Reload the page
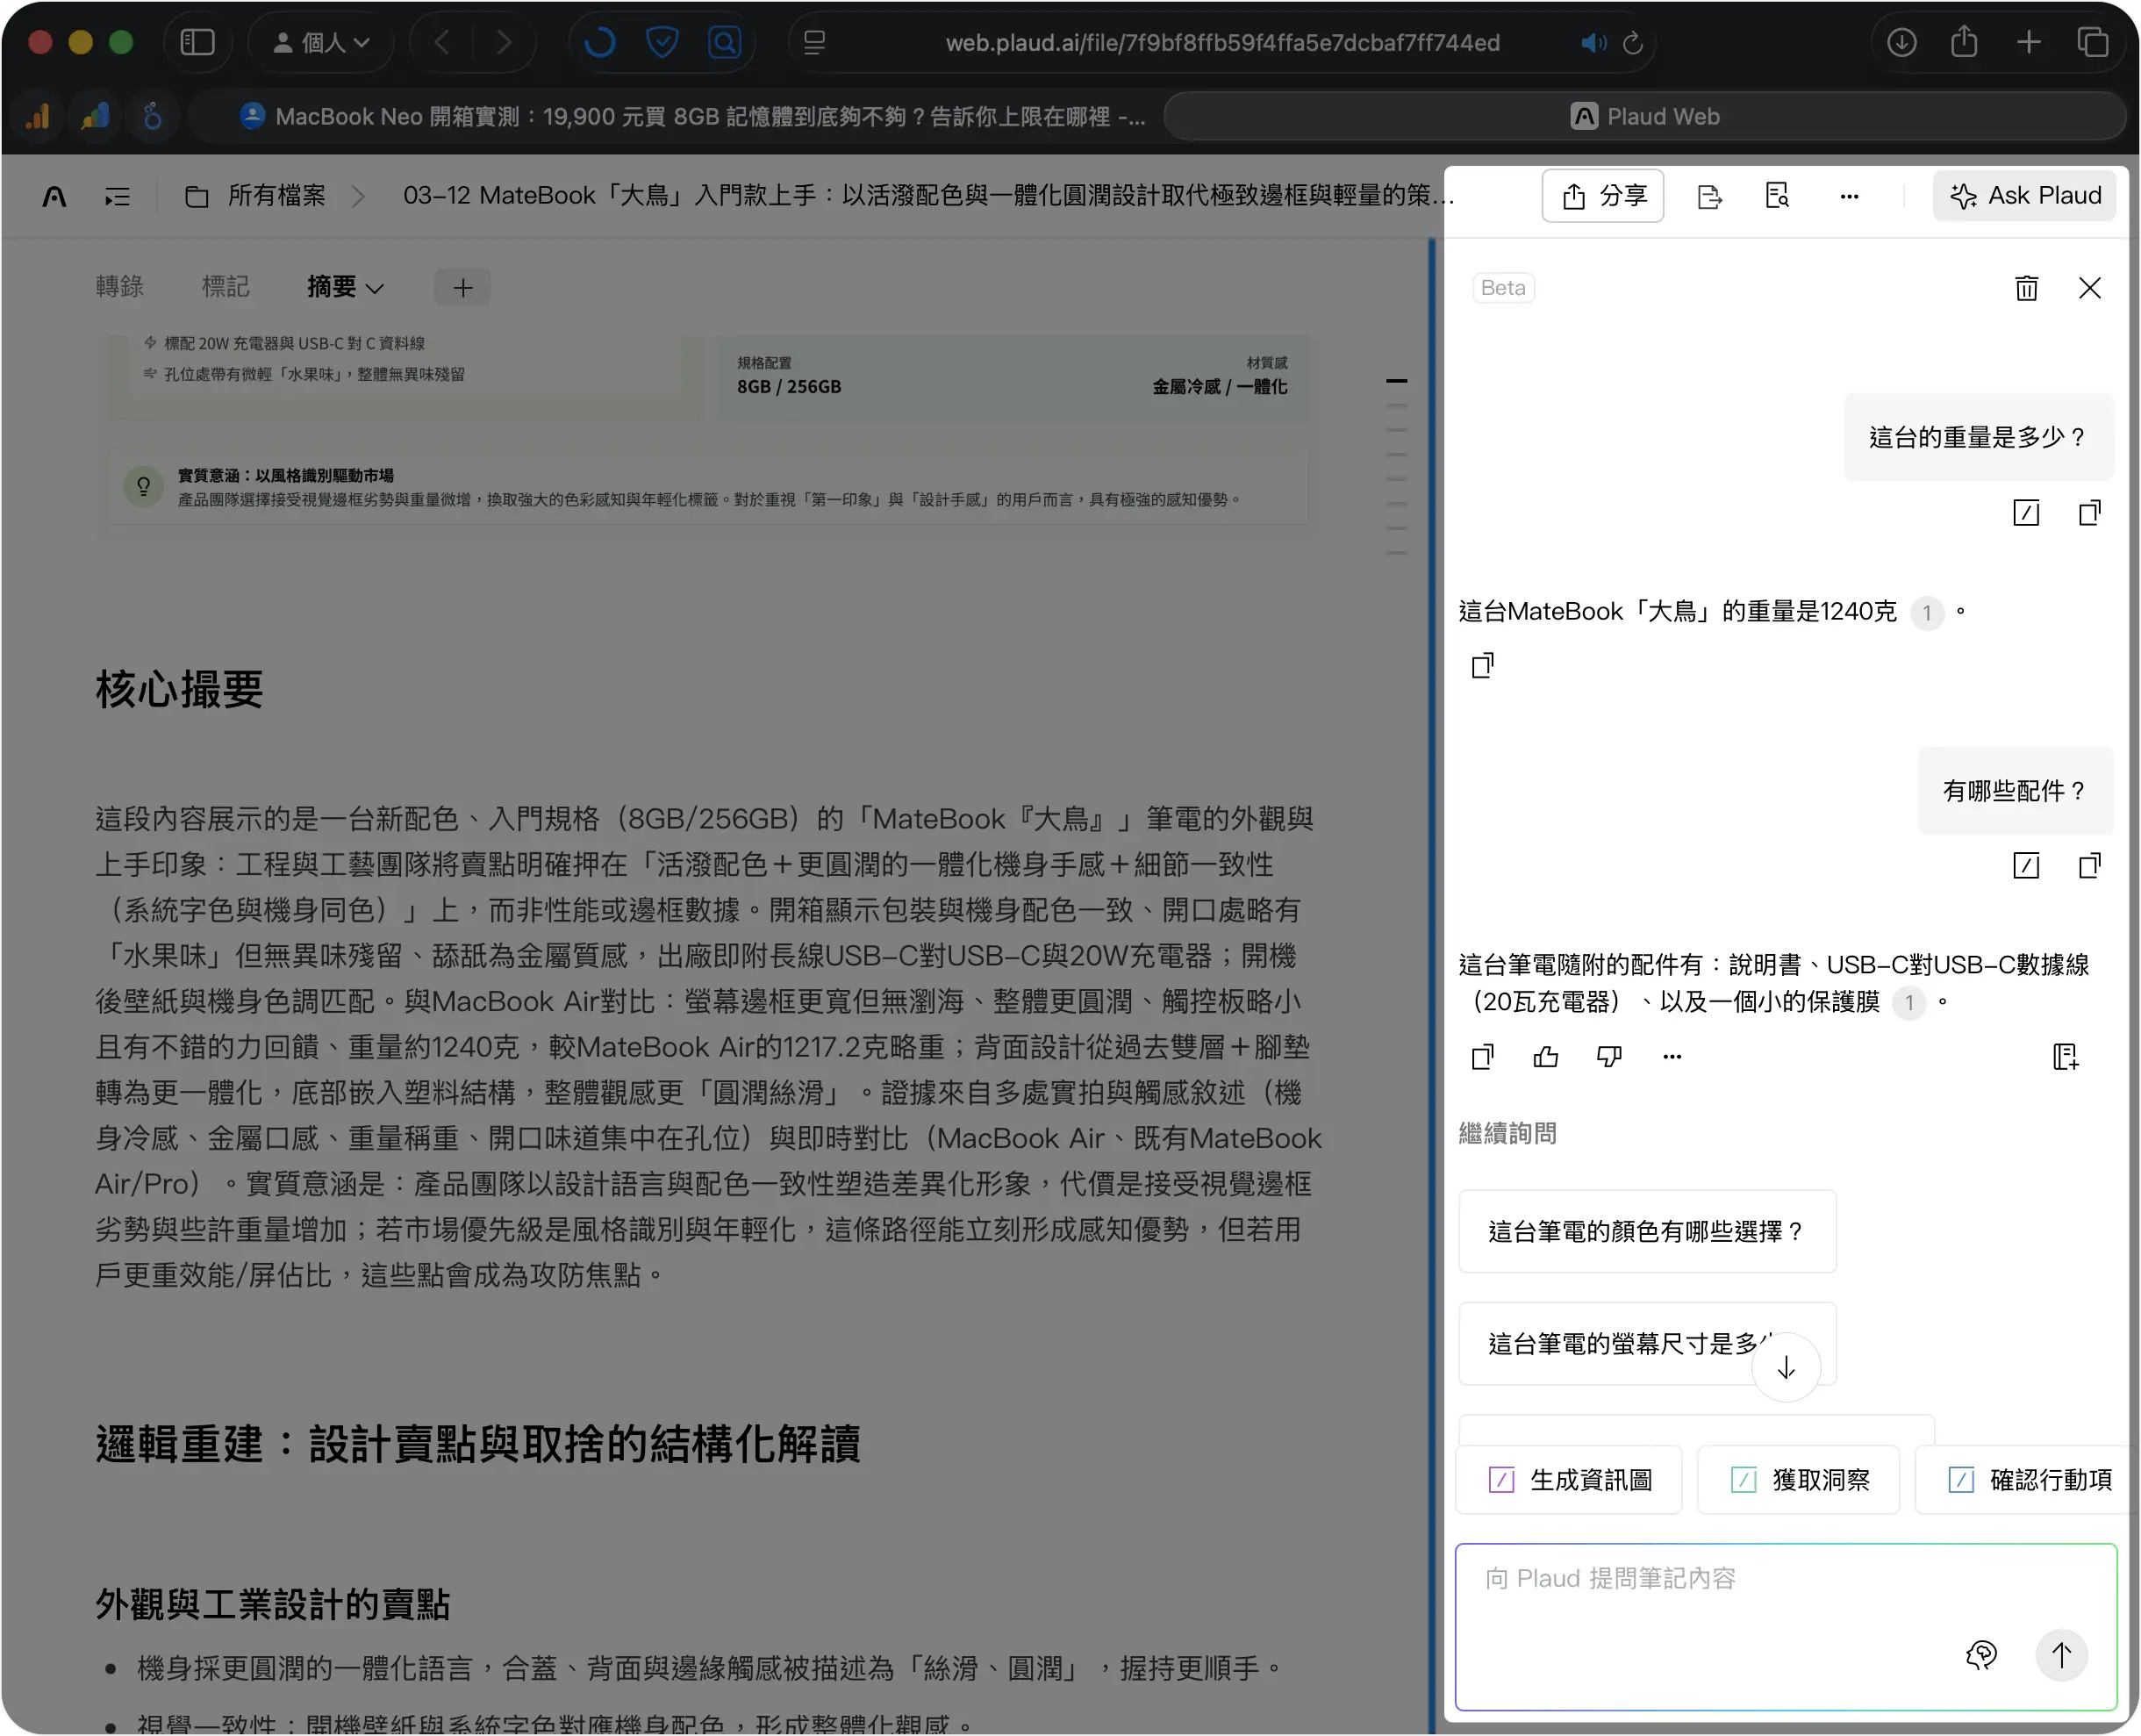 pyautogui.click(x=1632, y=43)
